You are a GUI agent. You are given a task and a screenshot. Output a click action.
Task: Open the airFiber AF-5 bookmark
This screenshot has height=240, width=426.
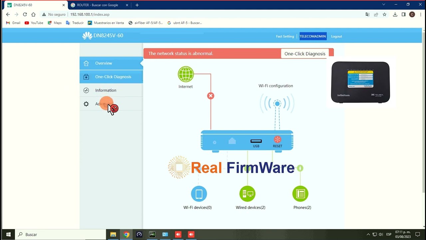pos(146,23)
